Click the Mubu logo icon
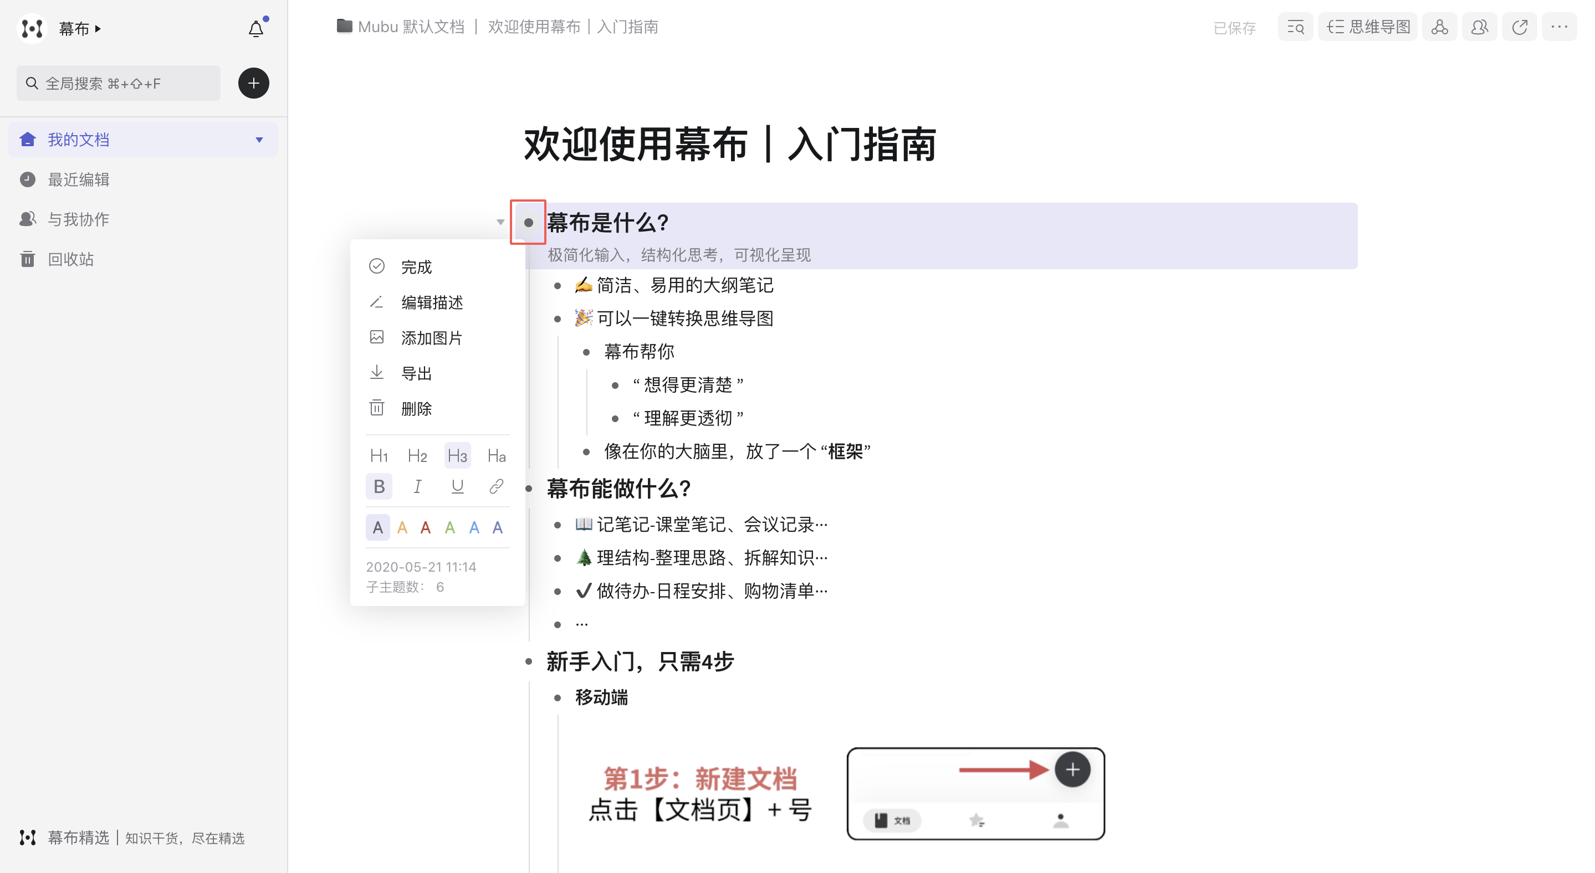Screen dimensions: 1595x873 (32, 28)
